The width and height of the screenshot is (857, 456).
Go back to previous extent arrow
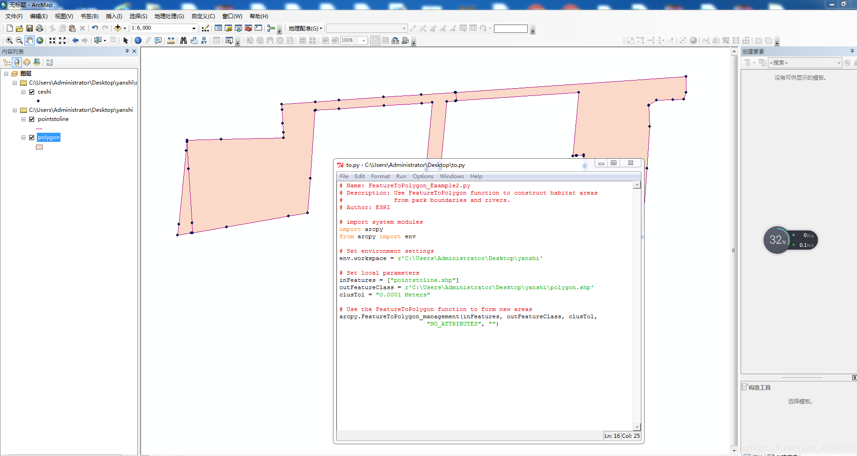(75, 40)
